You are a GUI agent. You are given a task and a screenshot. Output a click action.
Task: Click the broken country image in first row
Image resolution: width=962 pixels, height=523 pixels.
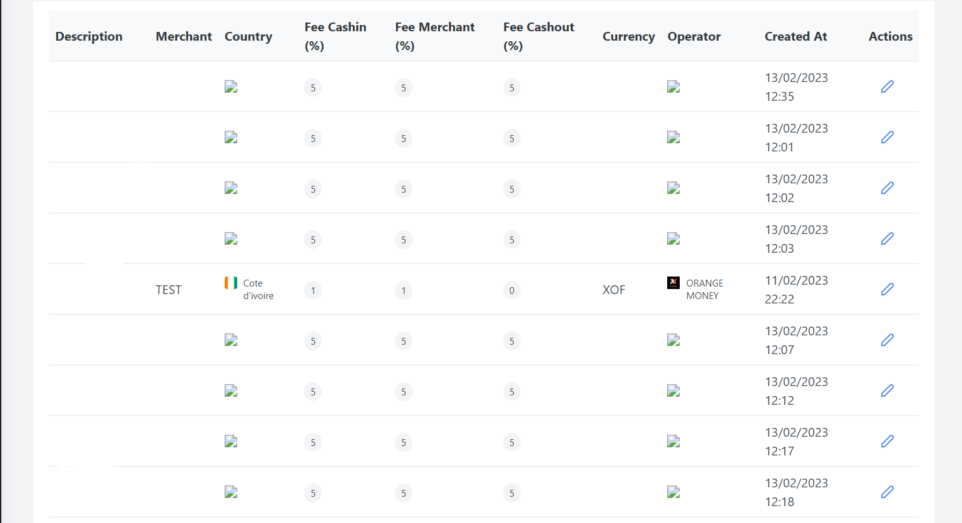tap(230, 87)
